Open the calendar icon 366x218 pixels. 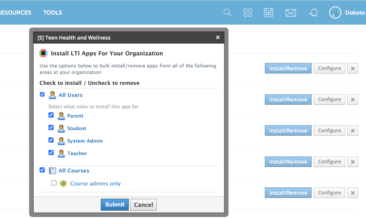pyautogui.click(x=268, y=13)
